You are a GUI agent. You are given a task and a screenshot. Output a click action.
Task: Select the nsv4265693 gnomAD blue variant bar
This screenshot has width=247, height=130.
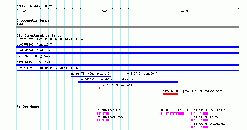[128, 82]
